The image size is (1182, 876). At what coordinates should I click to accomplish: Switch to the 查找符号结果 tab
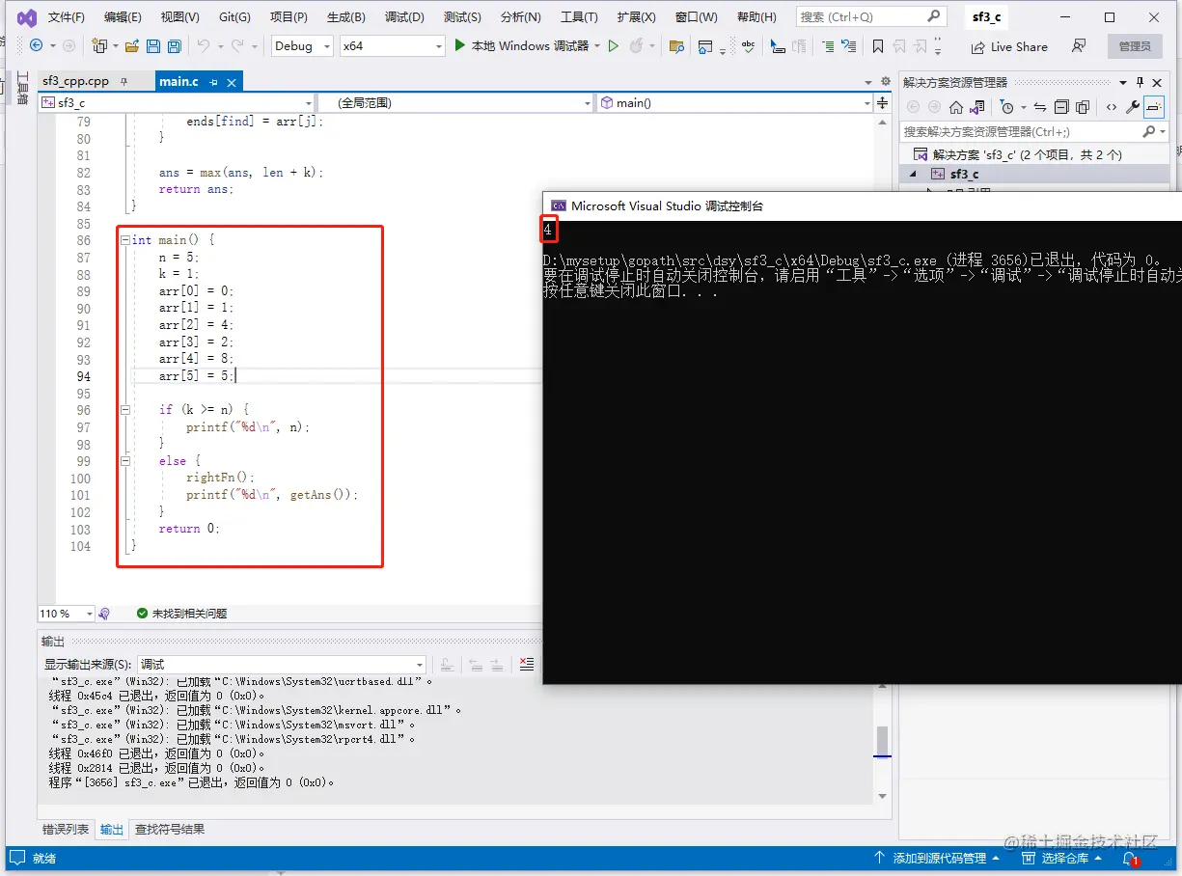click(x=169, y=829)
